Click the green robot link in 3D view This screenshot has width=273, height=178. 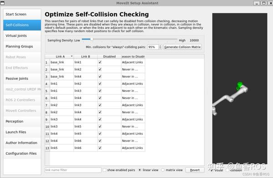click(240, 86)
